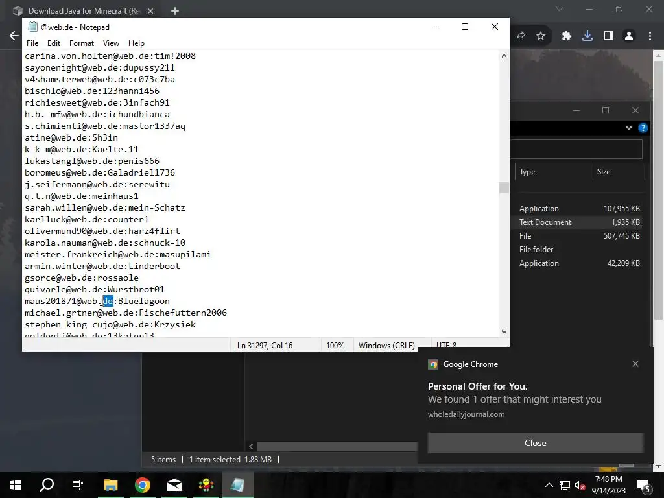Open the clock showing 7:48 PM
This screenshot has width=664, height=498.
click(608, 485)
